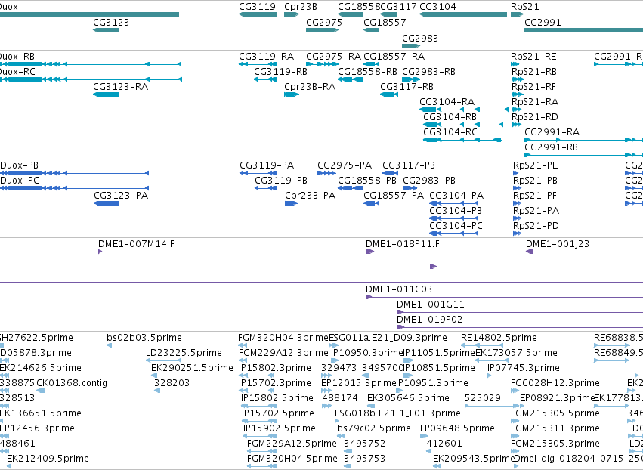Click the Cpr23B gene label
This screenshot has height=470, width=643.
point(301,7)
